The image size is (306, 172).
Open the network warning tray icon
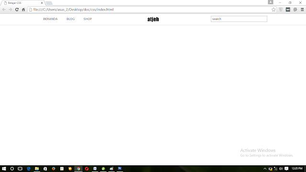click(270, 169)
